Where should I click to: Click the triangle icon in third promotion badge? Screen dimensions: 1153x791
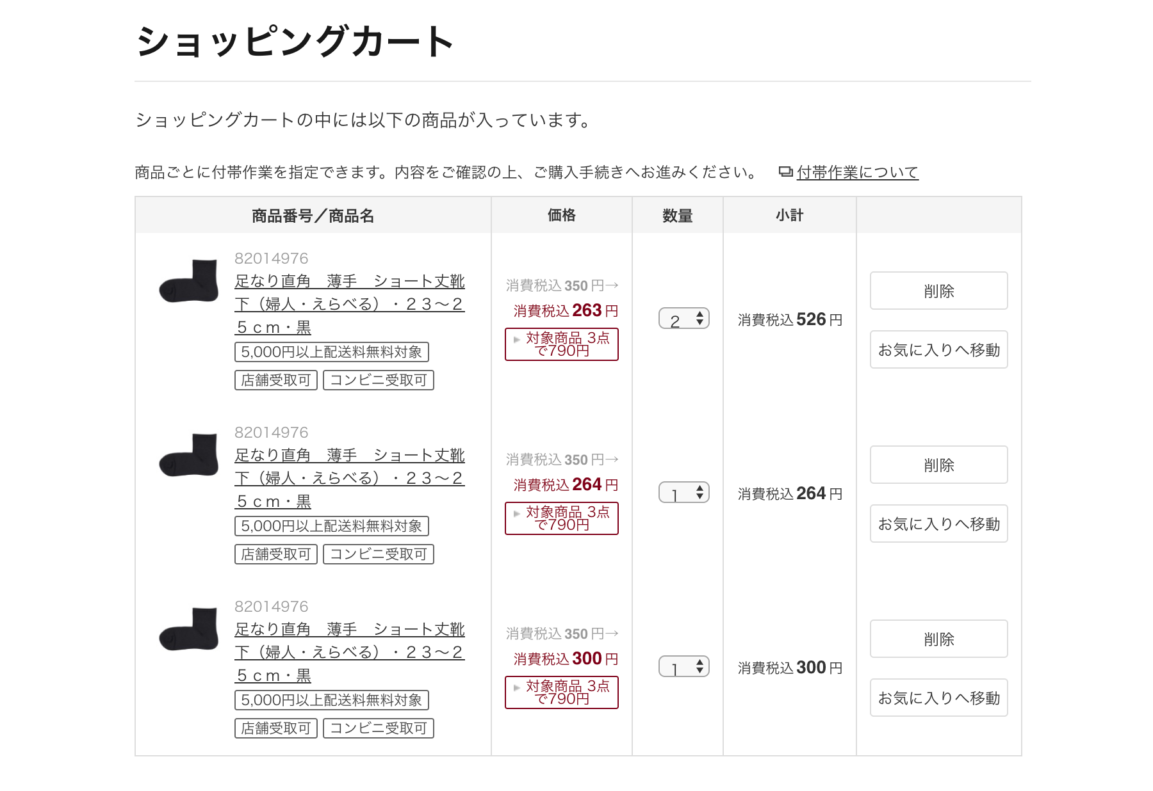click(517, 688)
